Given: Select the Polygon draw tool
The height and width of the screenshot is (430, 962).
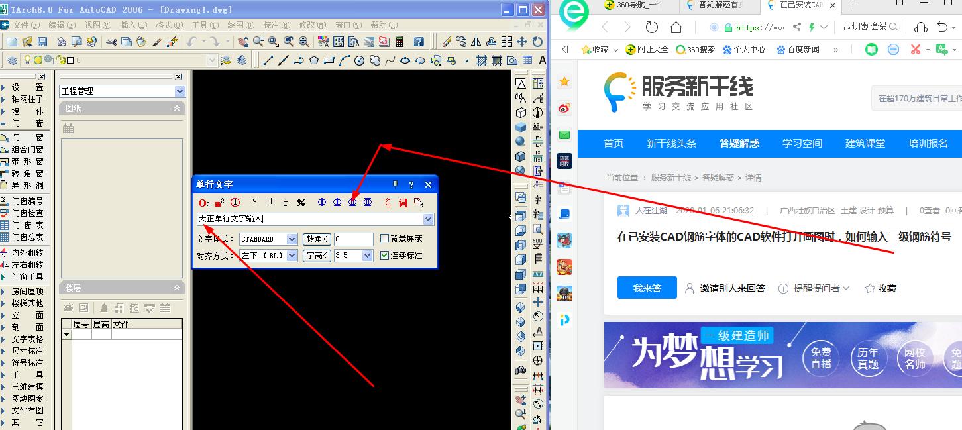Looking at the screenshot, I should [313, 60].
